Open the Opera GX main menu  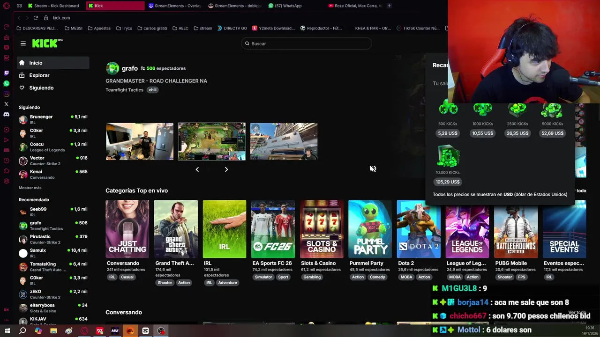click(x=6, y=6)
